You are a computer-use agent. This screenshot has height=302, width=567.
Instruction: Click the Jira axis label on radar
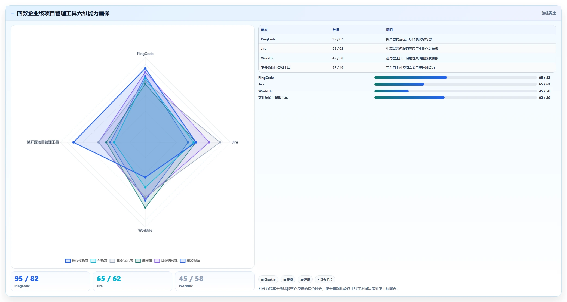235,142
